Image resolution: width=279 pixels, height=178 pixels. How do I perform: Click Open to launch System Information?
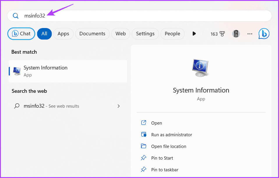[x=157, y=123]
